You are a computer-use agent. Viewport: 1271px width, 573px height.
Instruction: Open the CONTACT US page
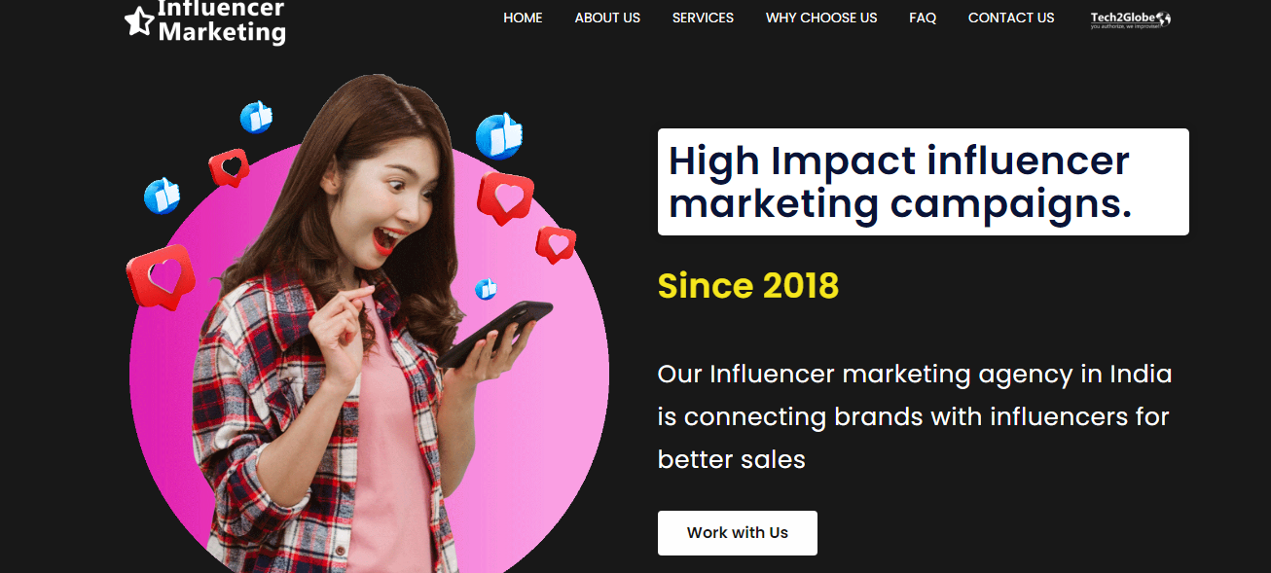pyautogui.click(x=1011, y=18)
